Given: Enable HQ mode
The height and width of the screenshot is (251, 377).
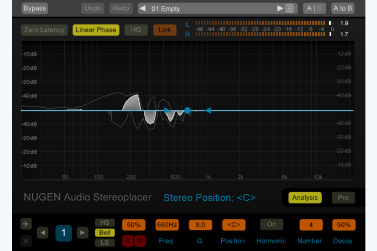Looking at the screenshot, I should (136, 30).
